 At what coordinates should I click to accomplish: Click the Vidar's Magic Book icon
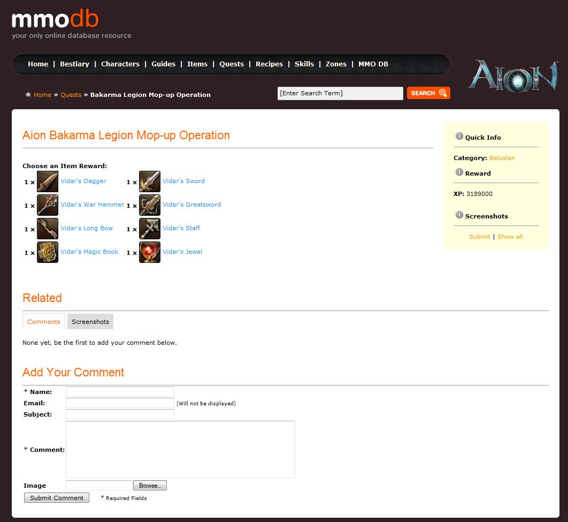tap(48, 252)
